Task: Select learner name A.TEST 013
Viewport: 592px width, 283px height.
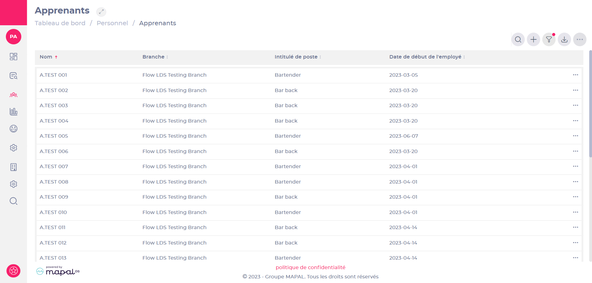Action: [x=53, y=258]
